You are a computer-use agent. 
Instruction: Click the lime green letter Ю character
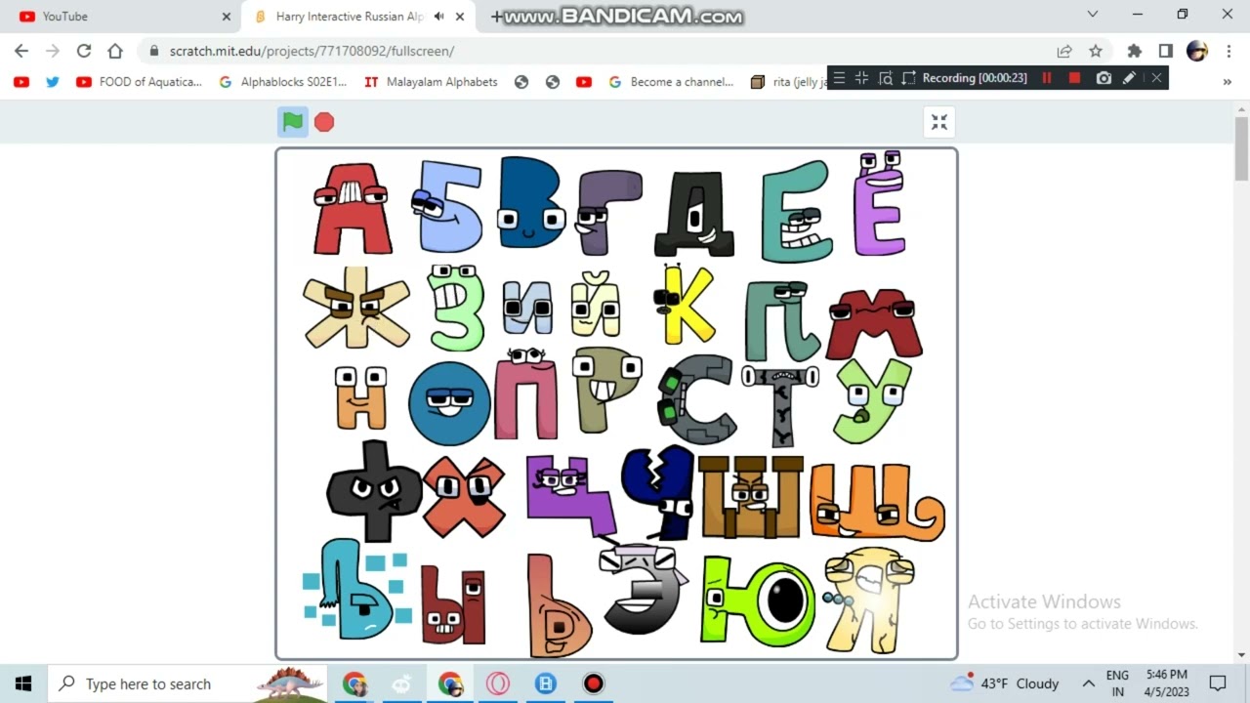tap(758, 601)
